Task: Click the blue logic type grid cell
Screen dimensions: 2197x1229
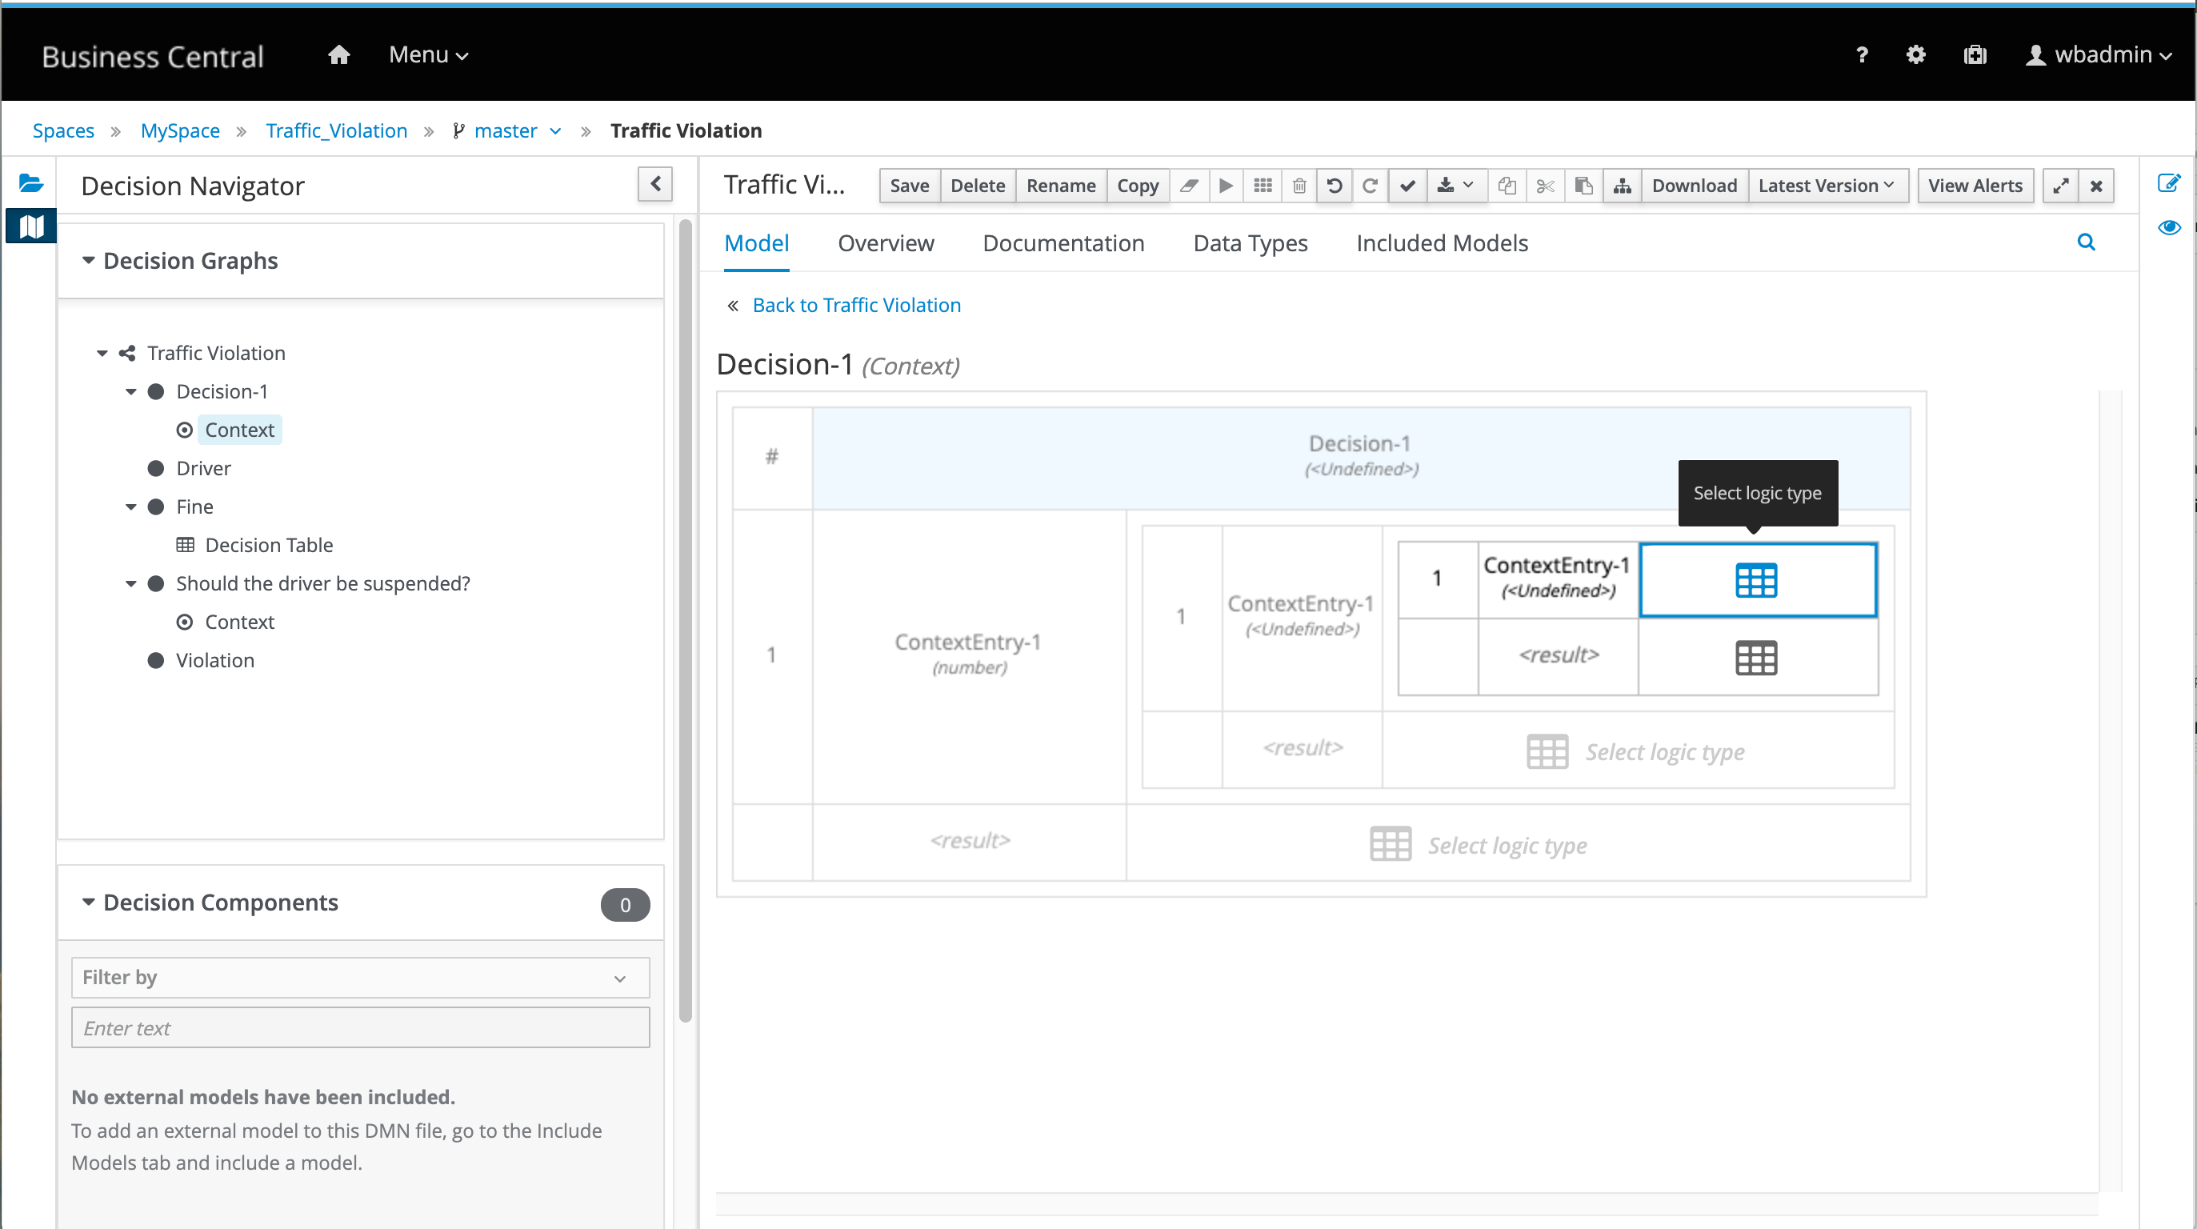Action: 1756,580
